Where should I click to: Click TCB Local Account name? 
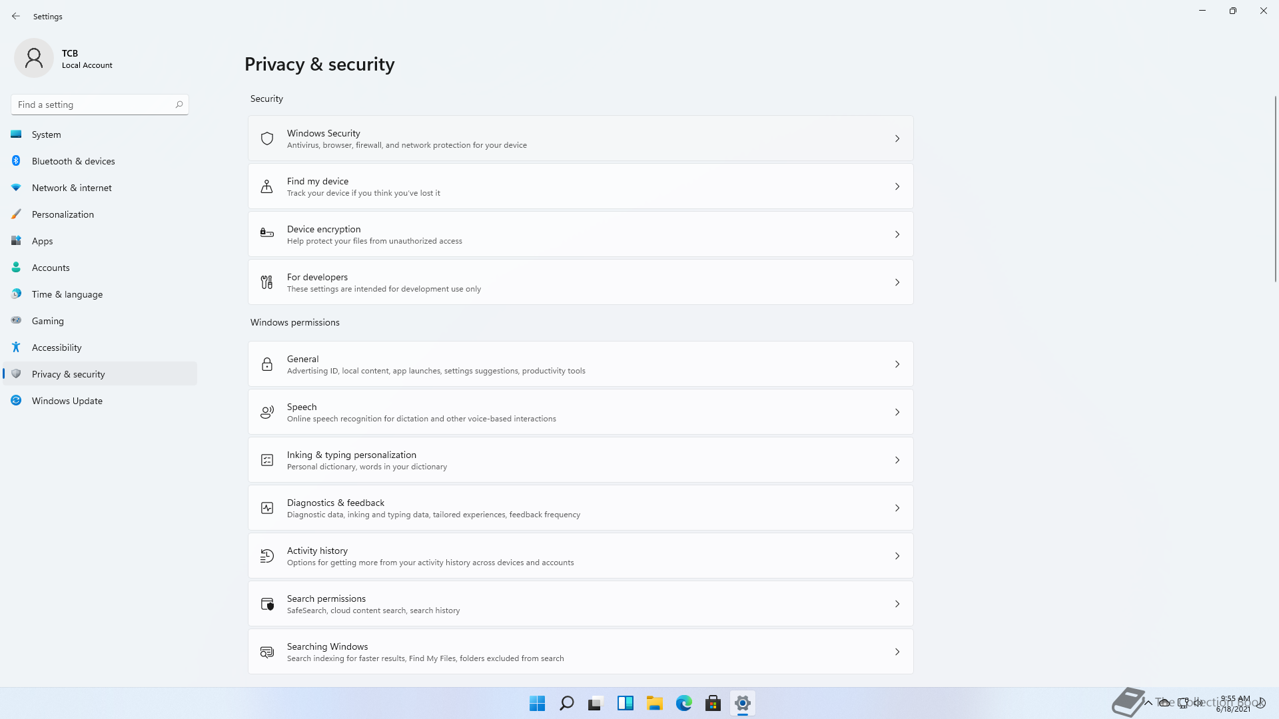click(x=87, y=59)
